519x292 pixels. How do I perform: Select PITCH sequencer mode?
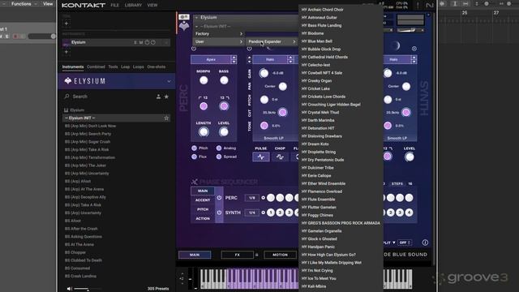click(x=203, y=209)
